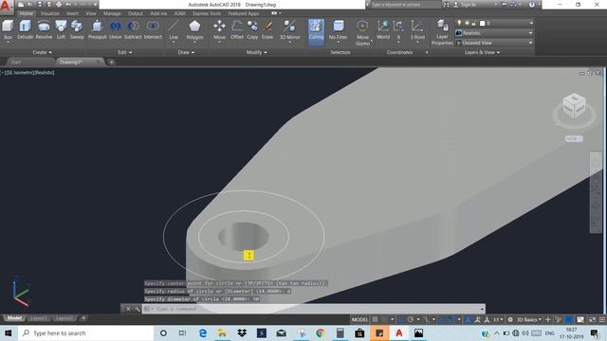This screenshot has height=341, width=607.
Task: Open Windows Start menu
Action: click(9, 332)
